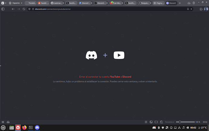Screen dimensions: 209x131
Task: Open synced tabs cloud icon in tab bar
Action: coord(189,3)
